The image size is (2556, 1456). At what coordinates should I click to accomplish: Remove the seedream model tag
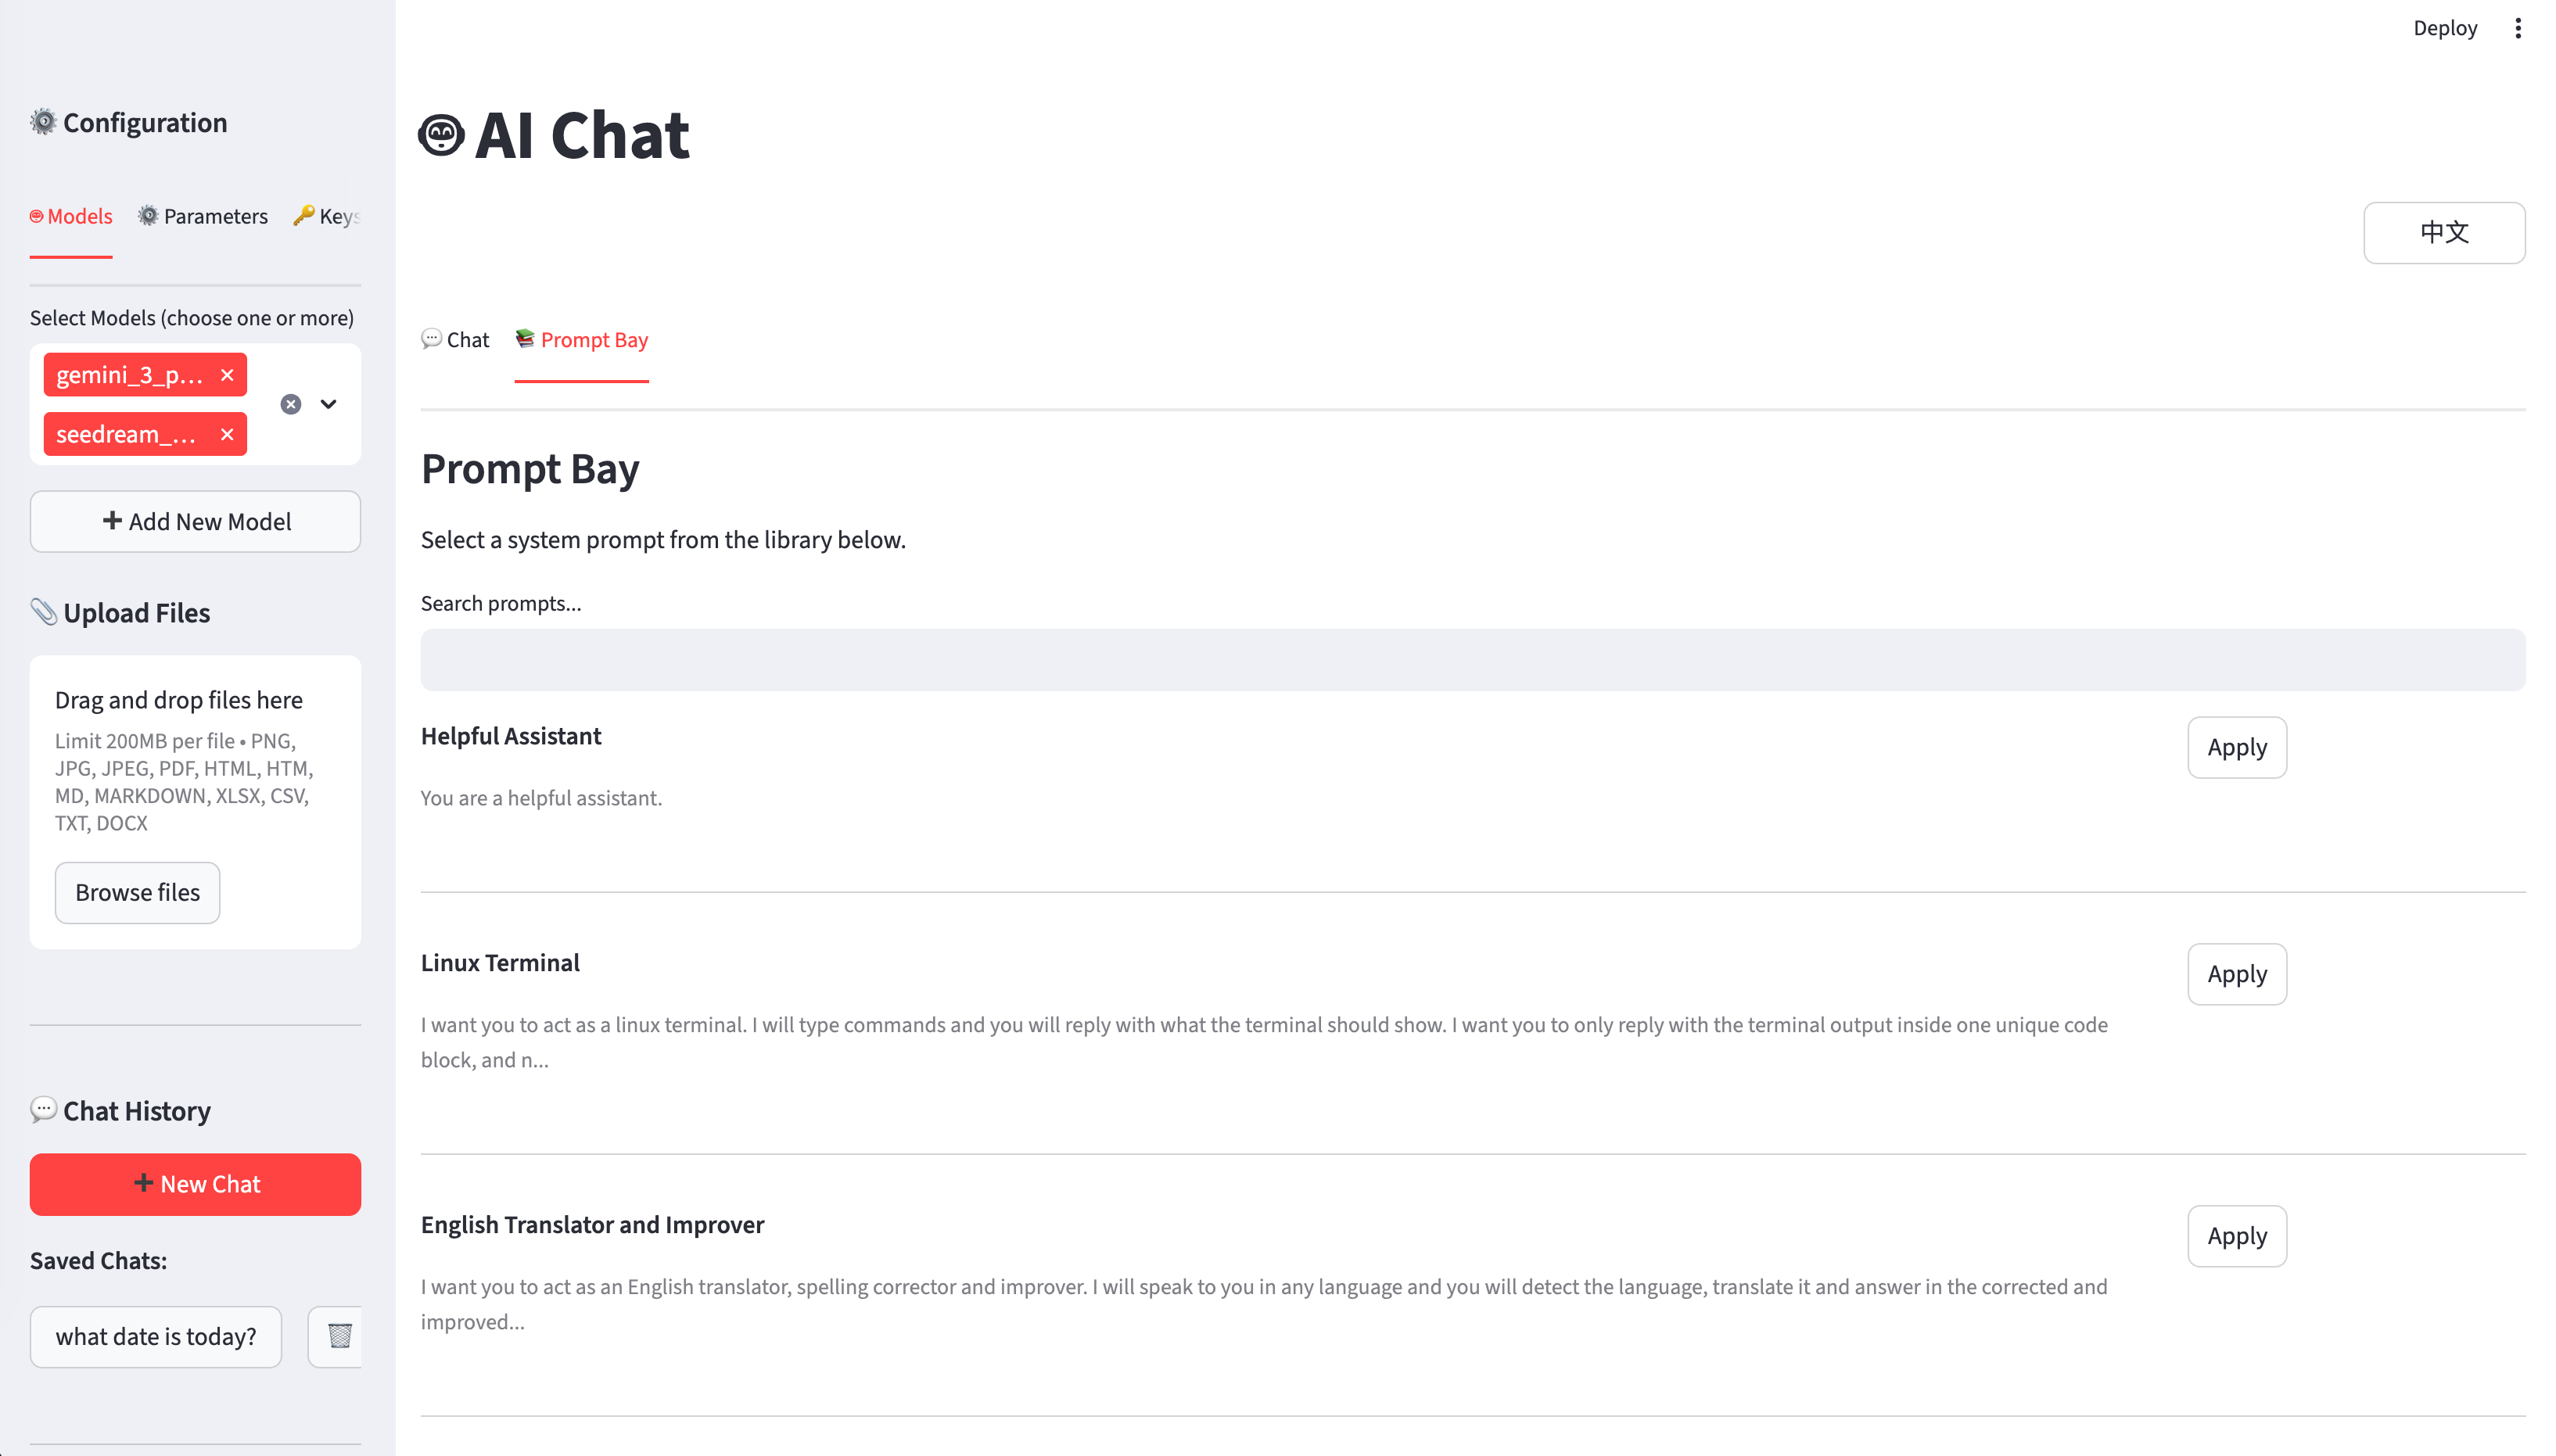point(227,434)
